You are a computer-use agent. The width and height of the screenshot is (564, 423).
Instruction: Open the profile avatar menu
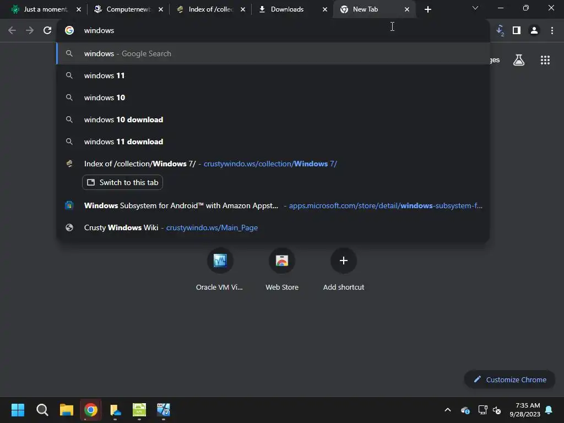[x=534, y=31]
